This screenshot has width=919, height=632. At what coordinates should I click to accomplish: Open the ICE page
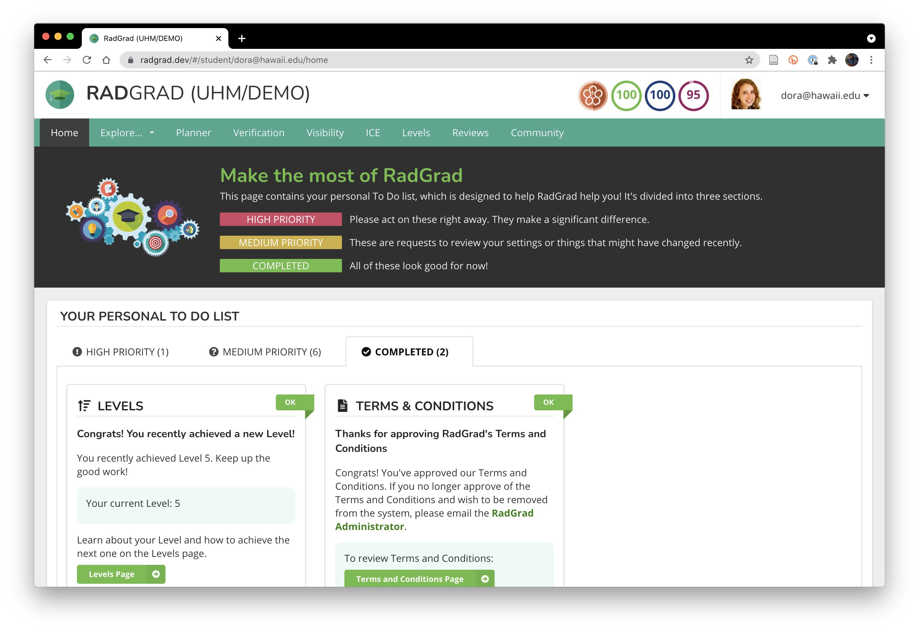372,133
